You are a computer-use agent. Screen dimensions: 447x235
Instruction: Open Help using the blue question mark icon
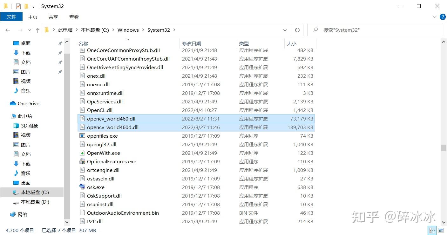(443, 17)
